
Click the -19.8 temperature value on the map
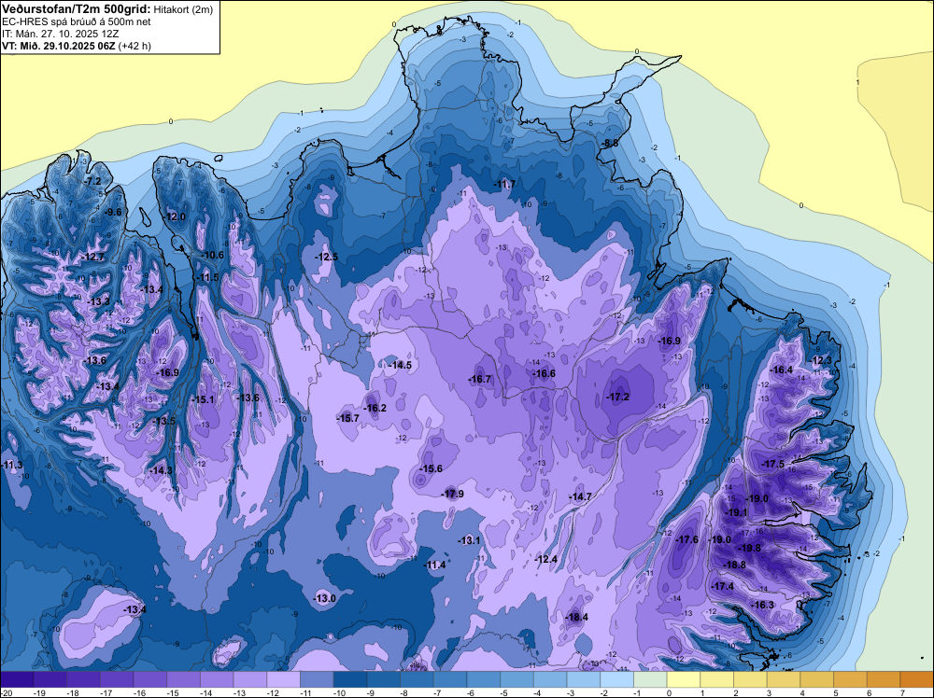pos(749,548)
